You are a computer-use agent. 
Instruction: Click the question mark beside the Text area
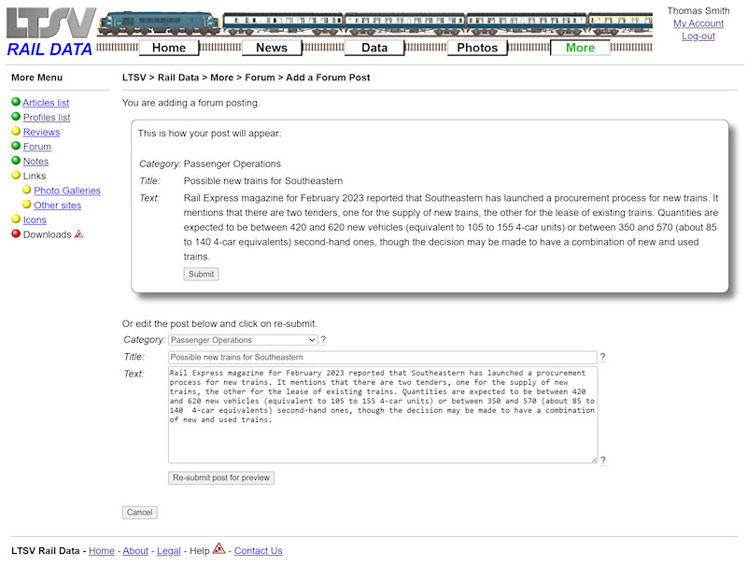602,460
